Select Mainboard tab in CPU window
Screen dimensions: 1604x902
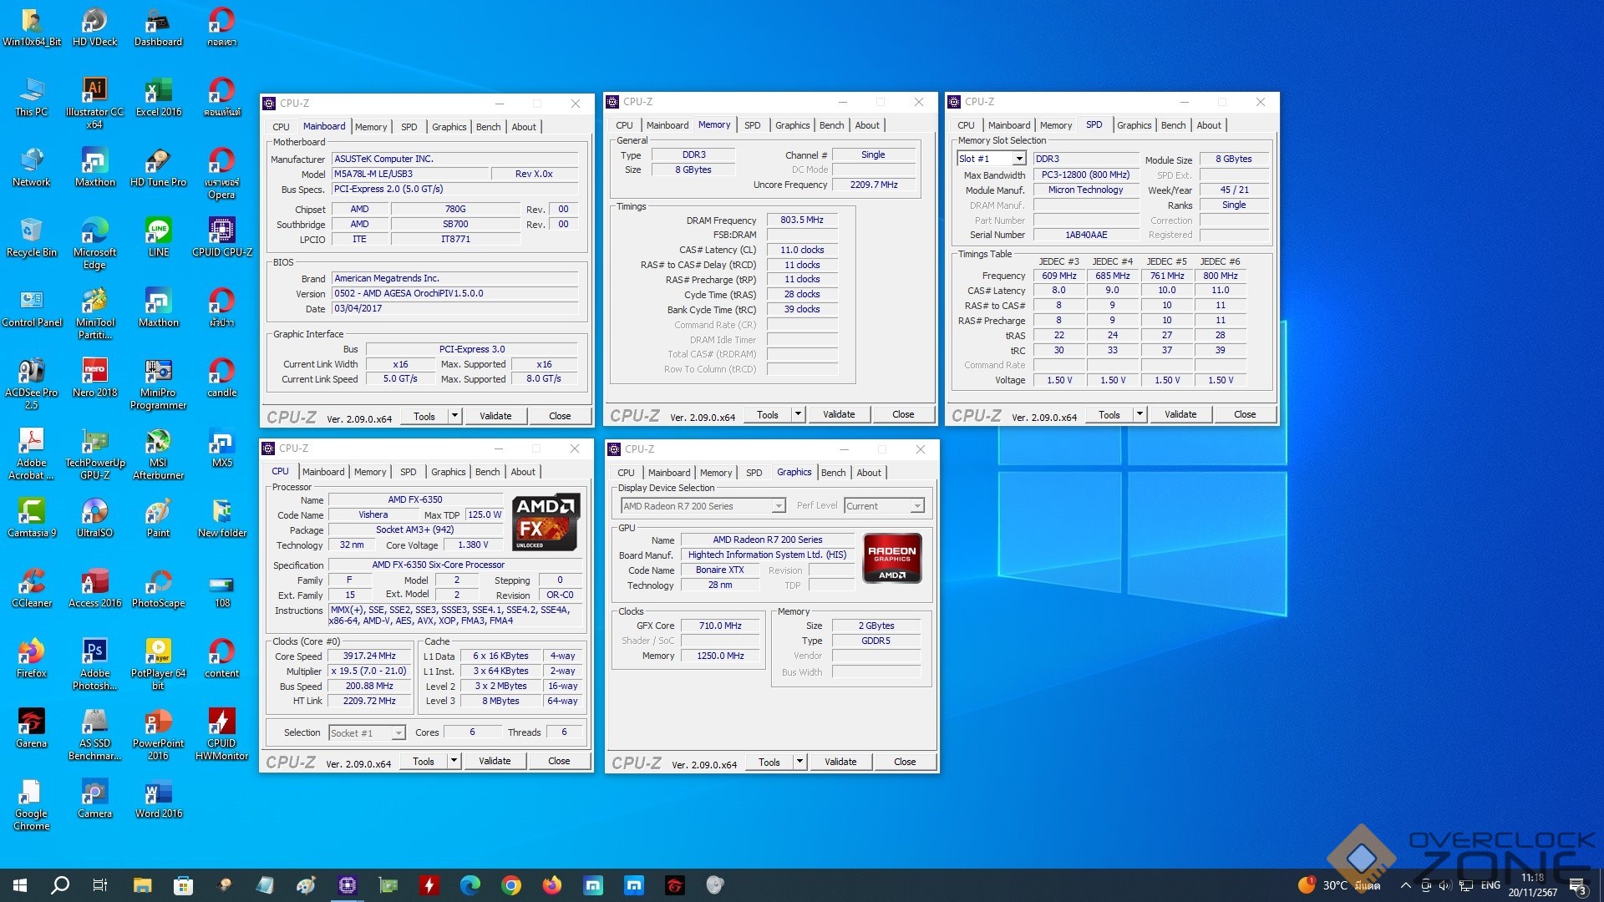coord(322,472)
